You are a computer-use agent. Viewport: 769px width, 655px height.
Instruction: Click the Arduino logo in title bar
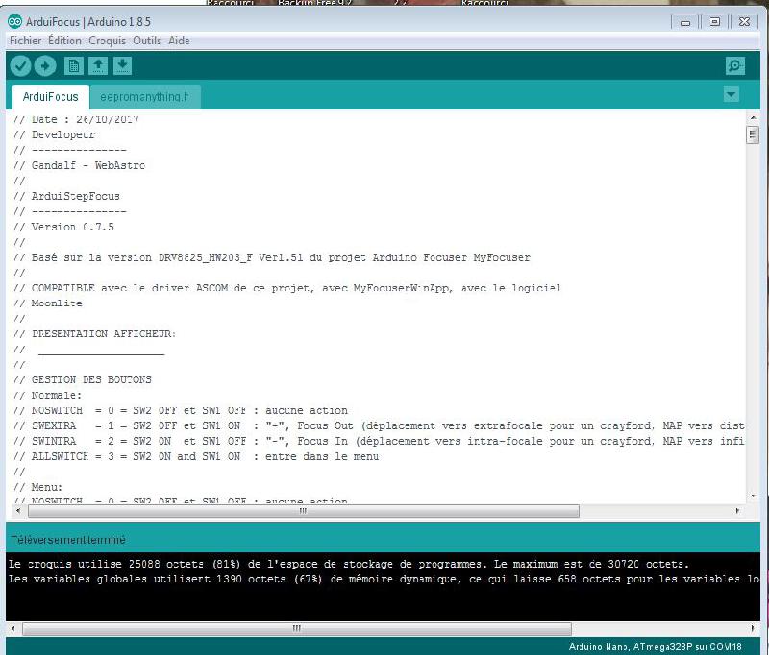click(x=14, y=21)
